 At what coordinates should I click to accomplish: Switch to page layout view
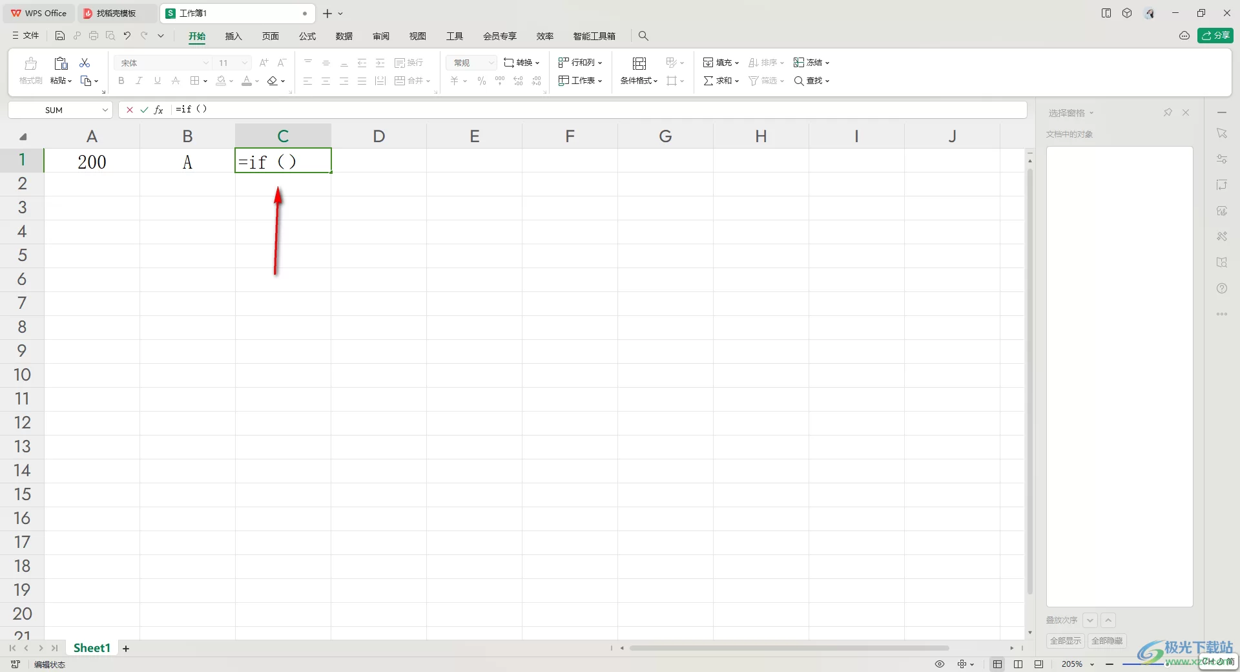coord(1018,664)
